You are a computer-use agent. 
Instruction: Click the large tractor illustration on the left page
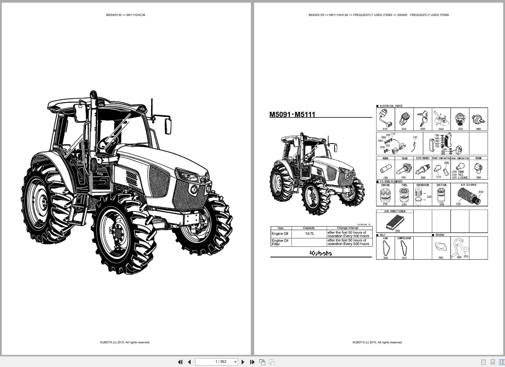tap(127, 182)
